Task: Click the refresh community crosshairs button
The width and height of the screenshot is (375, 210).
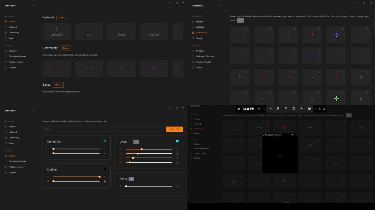Action: [x=240, y=20]
